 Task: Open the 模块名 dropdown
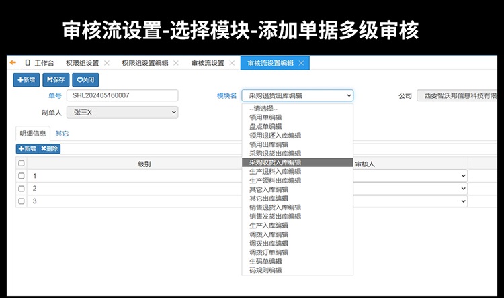[297, 95]
